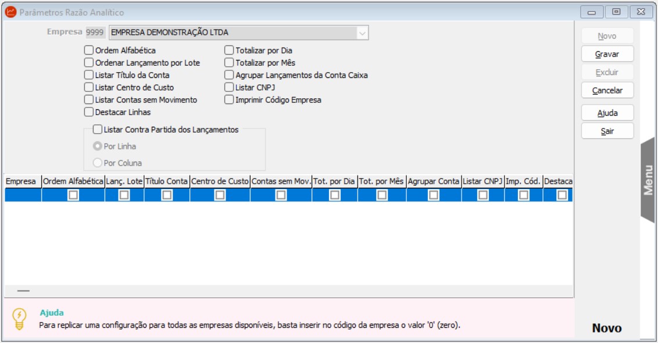The image size is (658, 343).
Task: Minimize the Parâmetros Razão Analítico window
Action: point(592,12)
